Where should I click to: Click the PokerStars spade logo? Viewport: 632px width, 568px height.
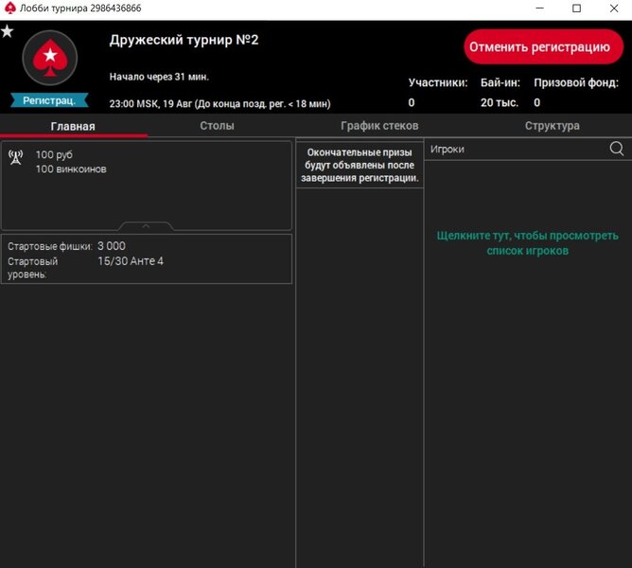[48, 59]
